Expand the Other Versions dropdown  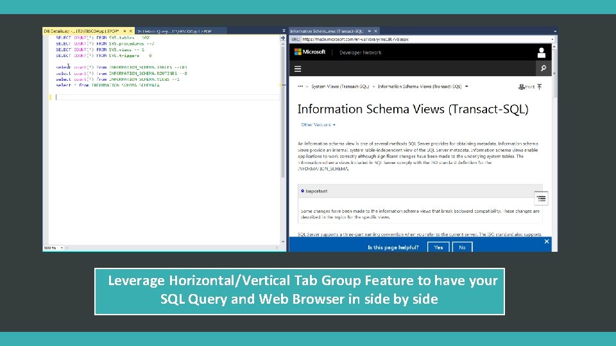point(318,125)
